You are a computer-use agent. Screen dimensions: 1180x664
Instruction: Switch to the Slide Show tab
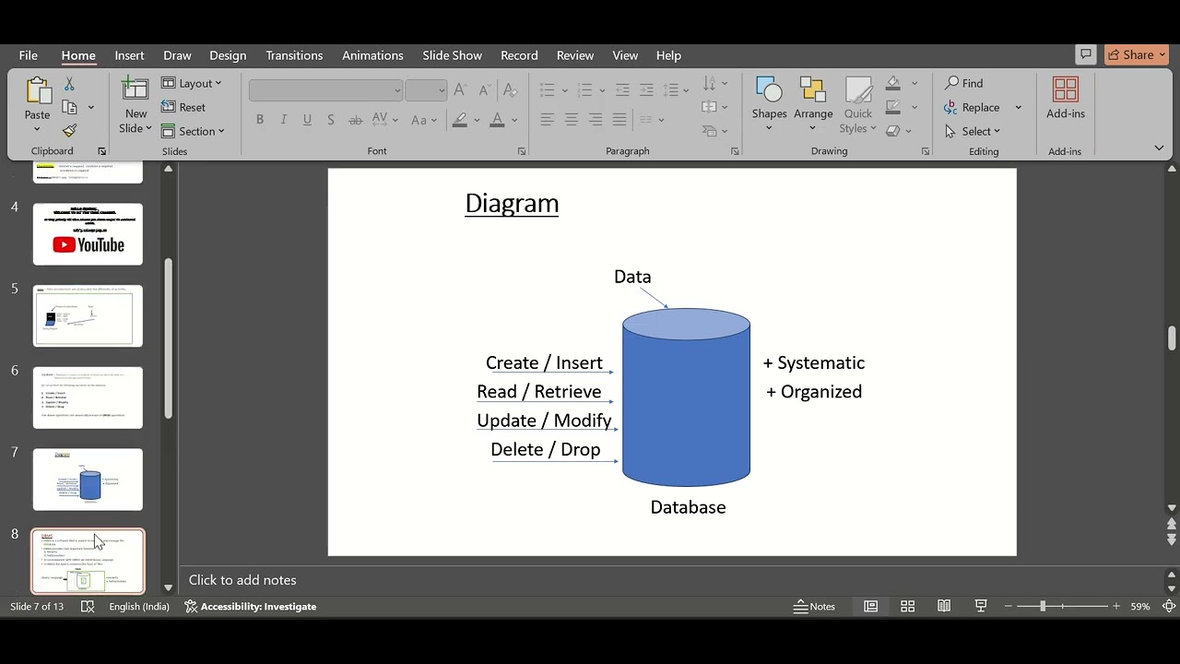(452, 55)
